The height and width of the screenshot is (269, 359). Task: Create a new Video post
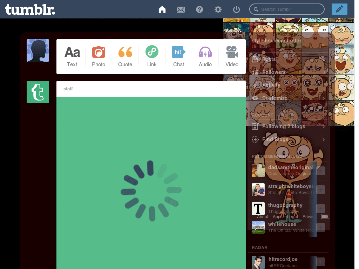click(232, 56)
